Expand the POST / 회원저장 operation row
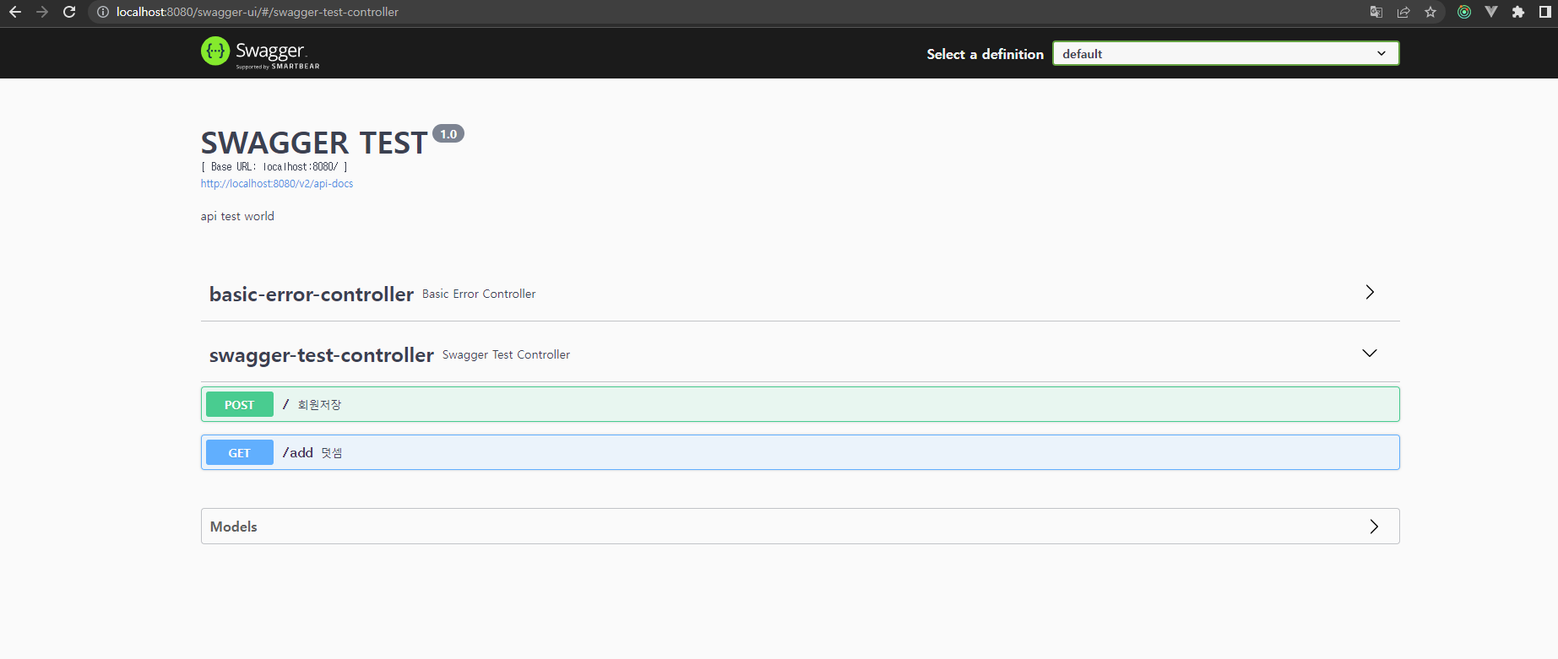1558x659 pixels. [800, 404]
